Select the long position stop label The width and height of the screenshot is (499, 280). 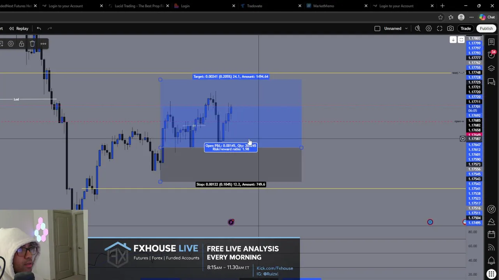point(231,184)
